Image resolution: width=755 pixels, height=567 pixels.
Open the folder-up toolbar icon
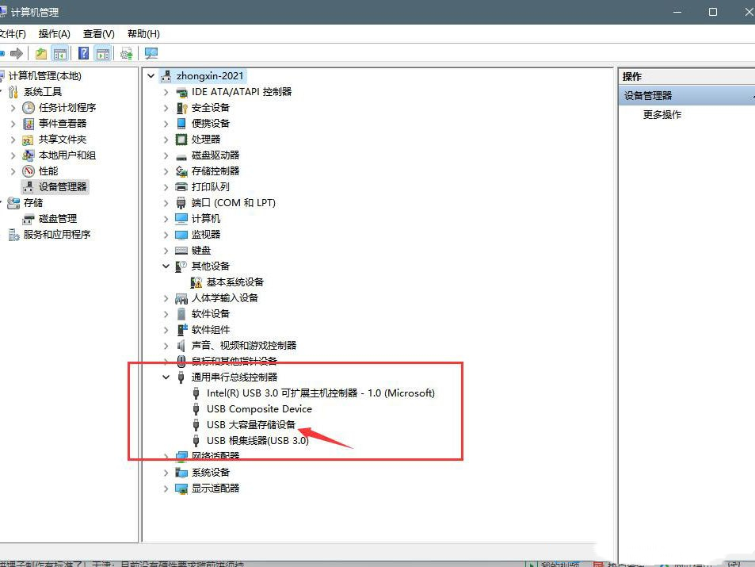40,53
